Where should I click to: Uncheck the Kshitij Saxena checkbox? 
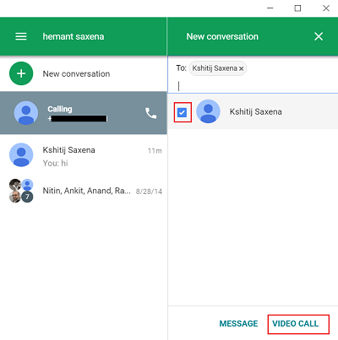(182, 112)
